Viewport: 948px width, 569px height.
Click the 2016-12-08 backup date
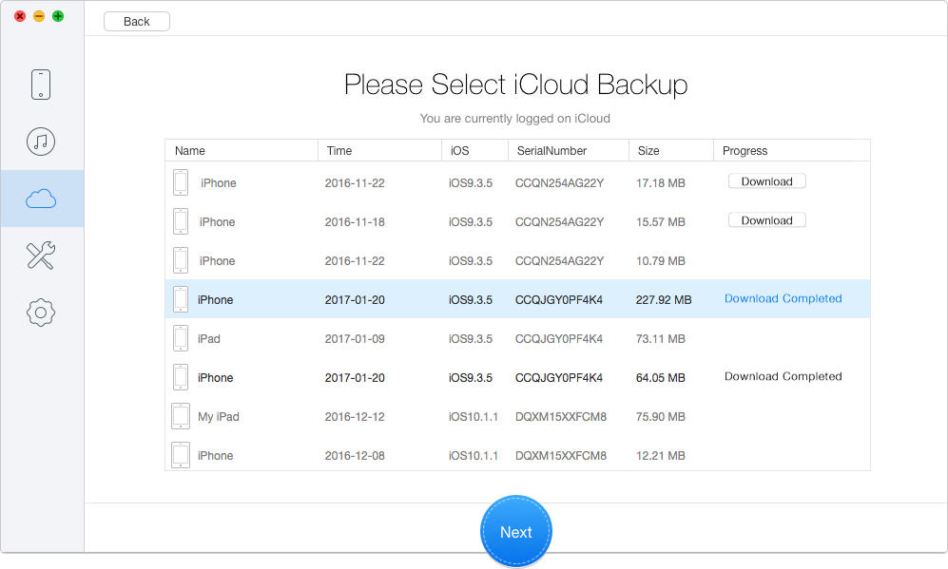click(355, 455)
